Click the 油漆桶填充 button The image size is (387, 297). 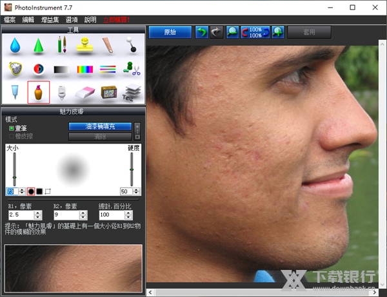coord(100,127)
